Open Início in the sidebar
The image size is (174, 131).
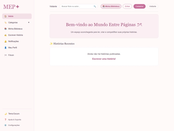17,16
